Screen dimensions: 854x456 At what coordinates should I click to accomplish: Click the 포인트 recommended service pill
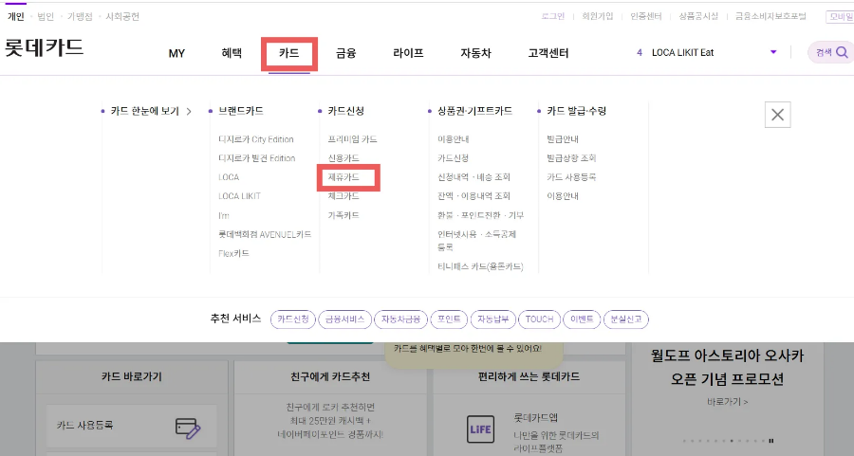point(449,319)
